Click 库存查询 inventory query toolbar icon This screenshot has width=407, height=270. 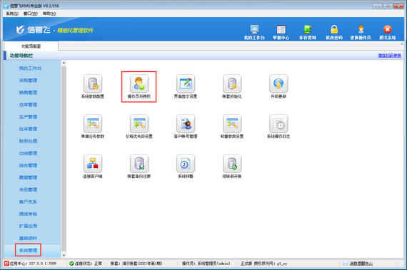pos(308,32)
